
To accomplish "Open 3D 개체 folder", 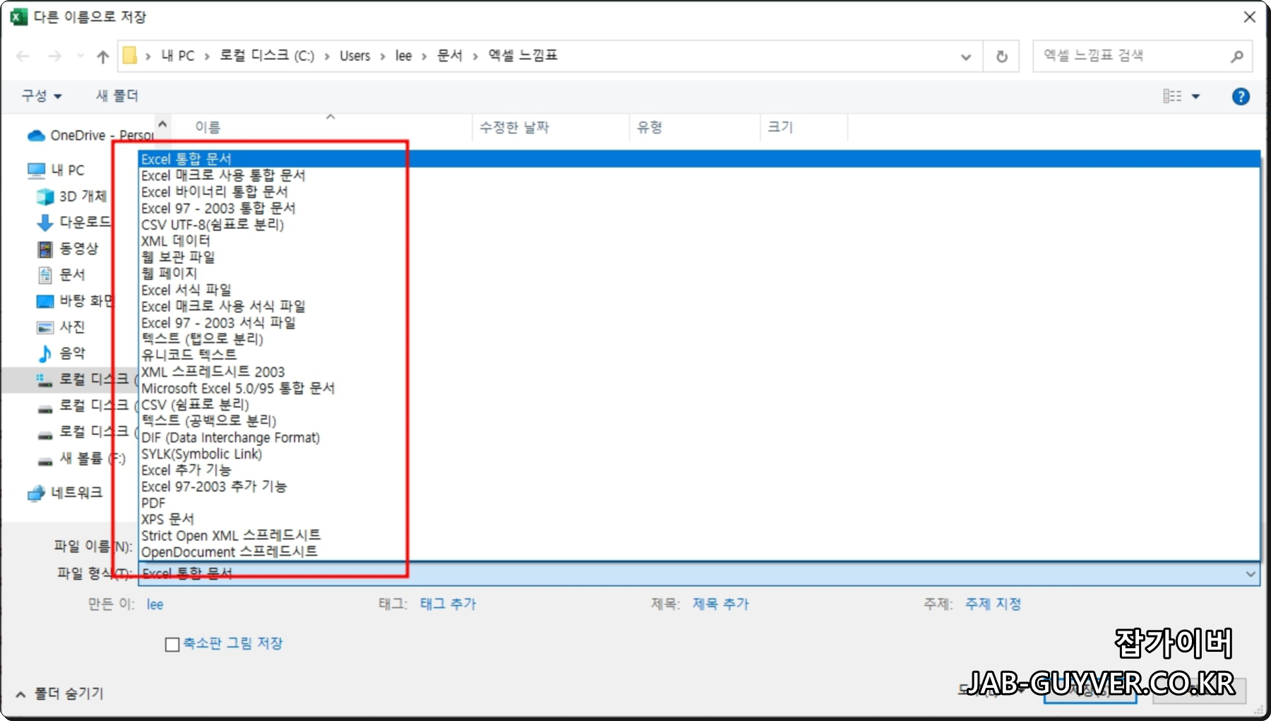I will (72, 196).
